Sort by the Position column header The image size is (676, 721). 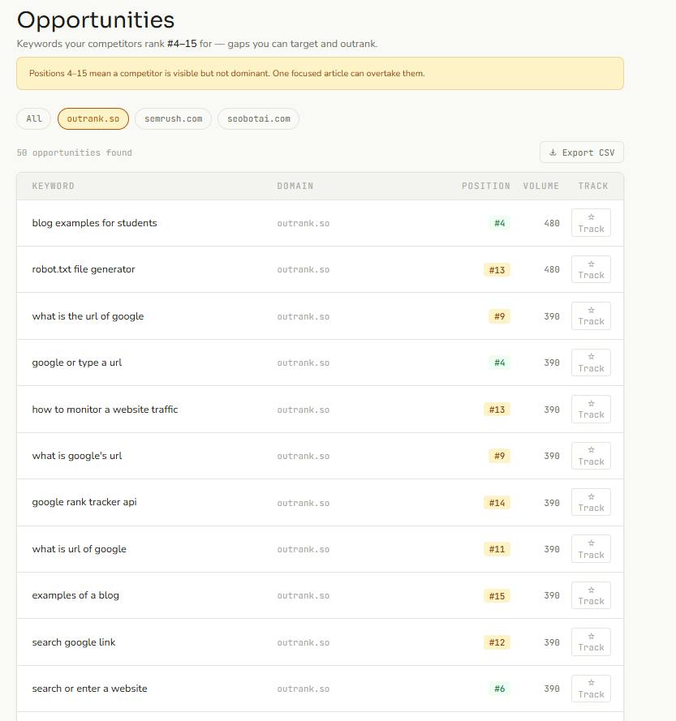[x=486, y=186]
